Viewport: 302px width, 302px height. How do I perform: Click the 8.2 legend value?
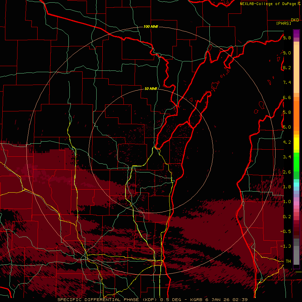(x=287, y=67)
